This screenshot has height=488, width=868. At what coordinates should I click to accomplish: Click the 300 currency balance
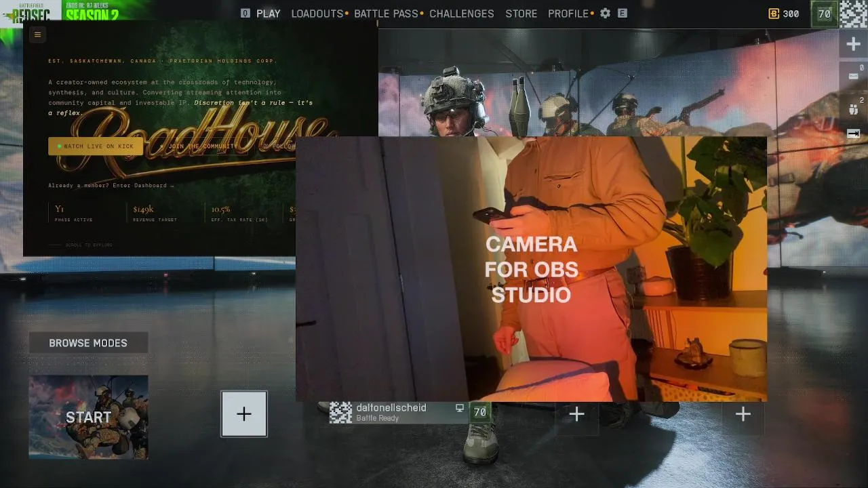(x=791, y=14)
